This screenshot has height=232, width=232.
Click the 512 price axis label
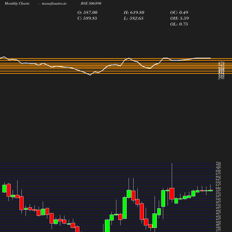pos(218,205)
